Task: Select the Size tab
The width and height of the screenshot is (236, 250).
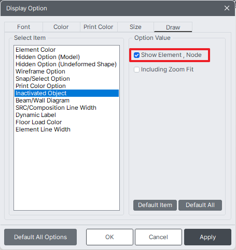Action: tap(135, 27)
